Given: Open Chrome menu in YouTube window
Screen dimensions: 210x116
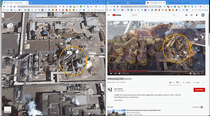Looking at the screenshot, I should coord(207,7).
